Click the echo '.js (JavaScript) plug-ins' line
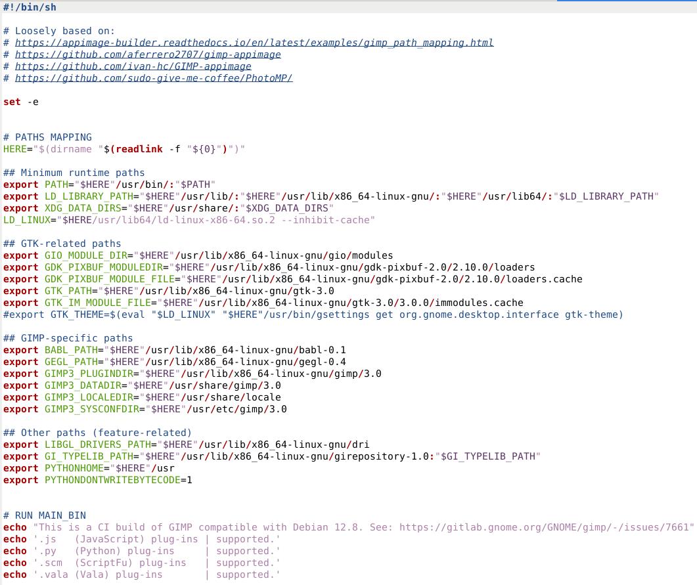697x585 pixels. [x=141, y=539]
